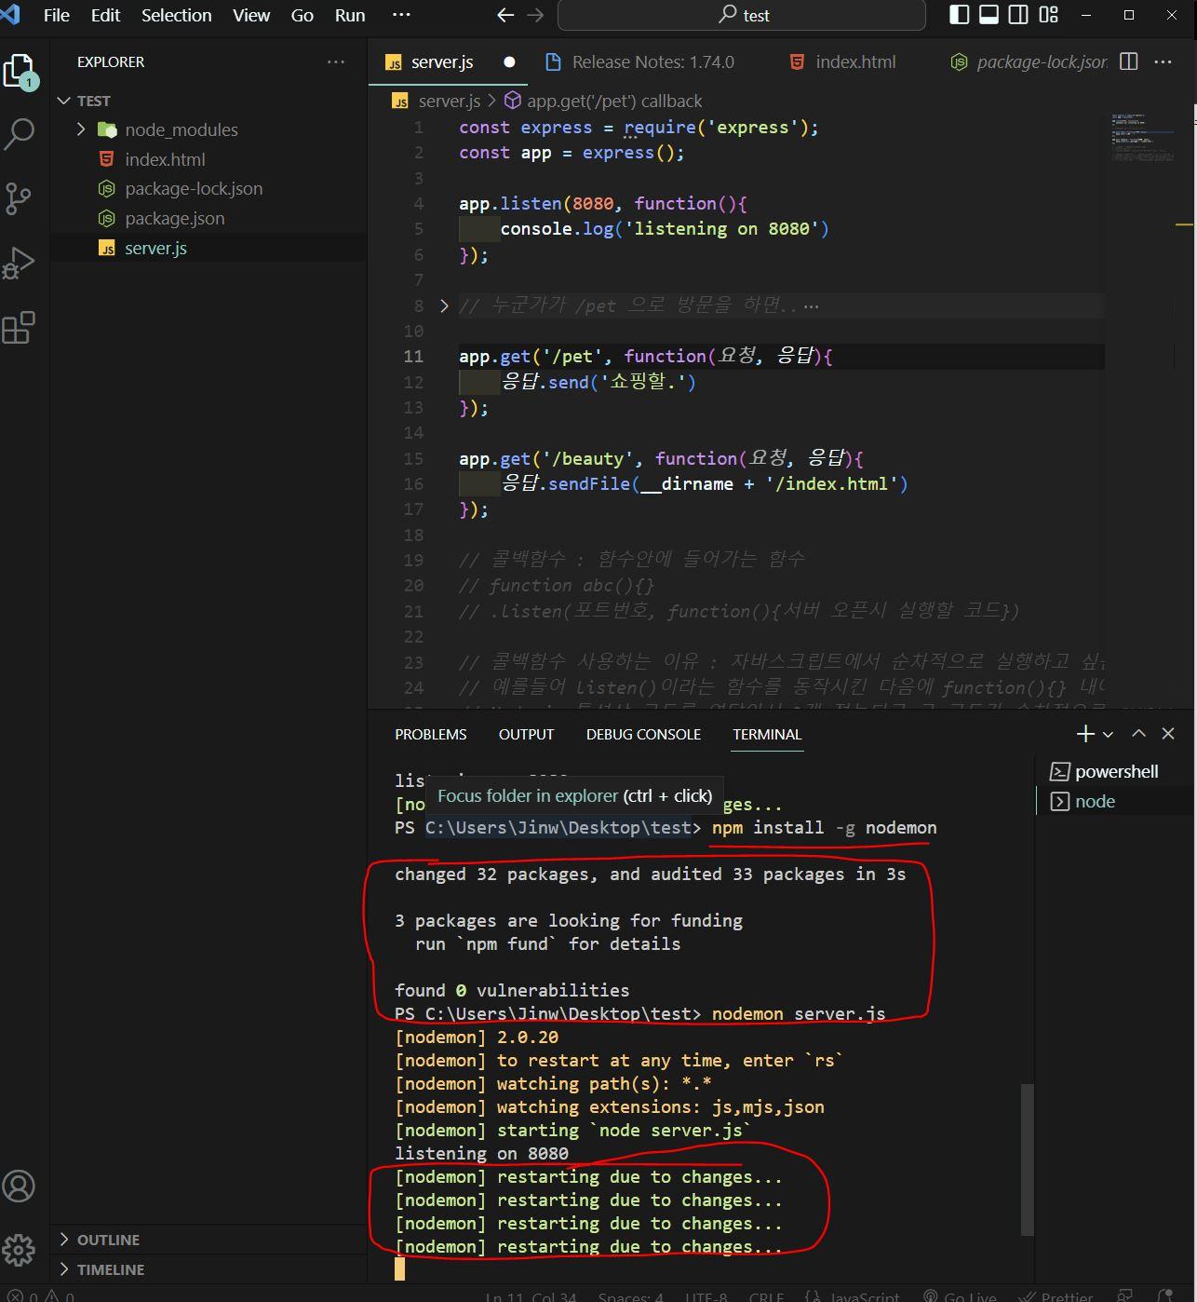Screen dimensions: 1197x1302
Task: Select server.js in the explorer tree
Action: 208,249
